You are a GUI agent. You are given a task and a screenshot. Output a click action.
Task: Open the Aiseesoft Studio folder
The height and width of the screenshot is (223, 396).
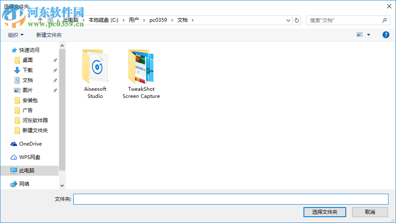click(95, 74)
